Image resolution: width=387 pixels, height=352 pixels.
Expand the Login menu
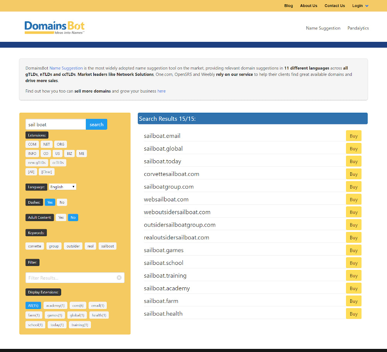click(360, 5)
